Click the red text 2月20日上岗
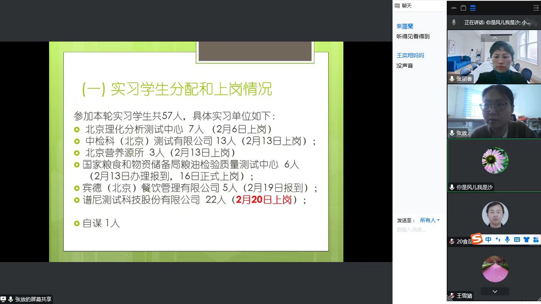This screenshot has height=304, width=541. pyautogui.click(x=264, y=200)
